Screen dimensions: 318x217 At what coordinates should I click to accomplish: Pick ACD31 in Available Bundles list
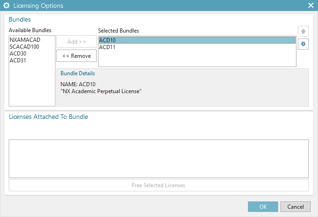click(18, 61)
